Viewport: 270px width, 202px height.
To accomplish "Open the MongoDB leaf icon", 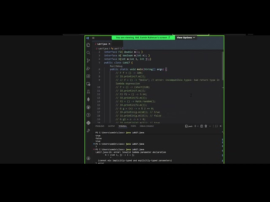I will (88, 99).
